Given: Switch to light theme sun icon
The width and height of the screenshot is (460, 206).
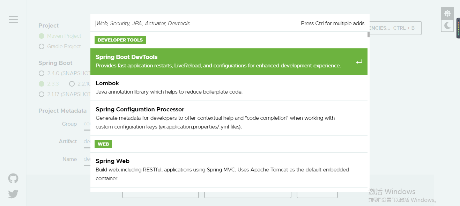Looking at the screenshot, I should point(447,13).
